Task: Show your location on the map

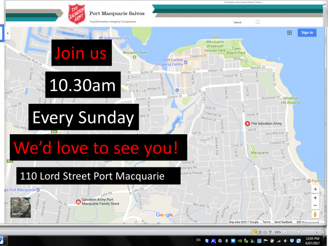Action: tap(315, 189)
